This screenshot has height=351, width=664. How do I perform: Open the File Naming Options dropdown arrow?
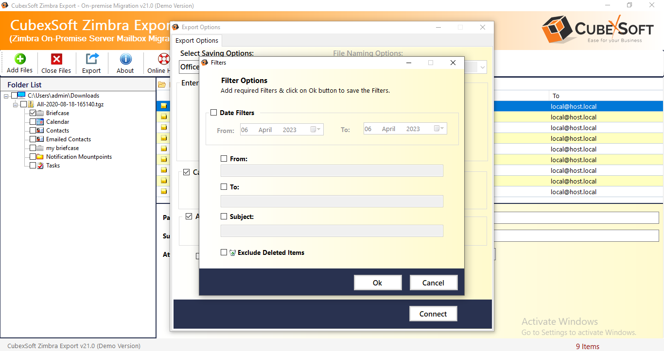pos(483,67)
